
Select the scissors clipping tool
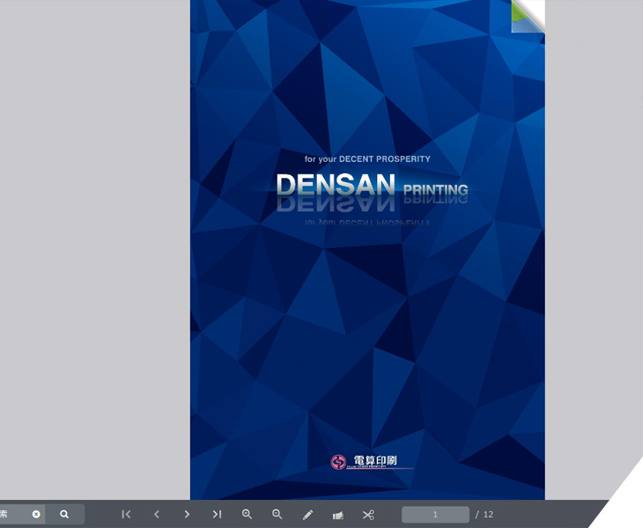point(368,515)
